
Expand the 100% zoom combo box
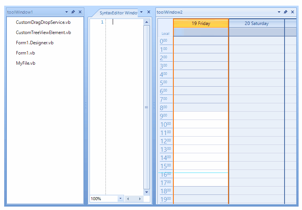pos(121,199)
